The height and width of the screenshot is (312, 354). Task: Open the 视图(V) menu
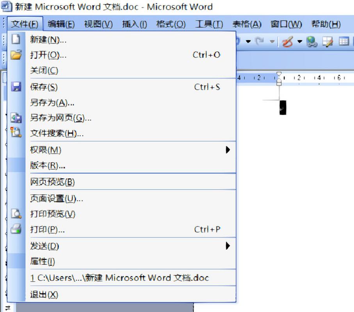click(98, 24)
